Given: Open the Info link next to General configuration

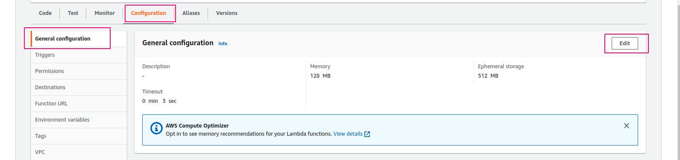Looking at the screenshot, I should (223, 44).
